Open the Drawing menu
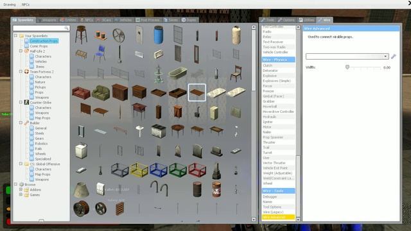 (10, 4)
